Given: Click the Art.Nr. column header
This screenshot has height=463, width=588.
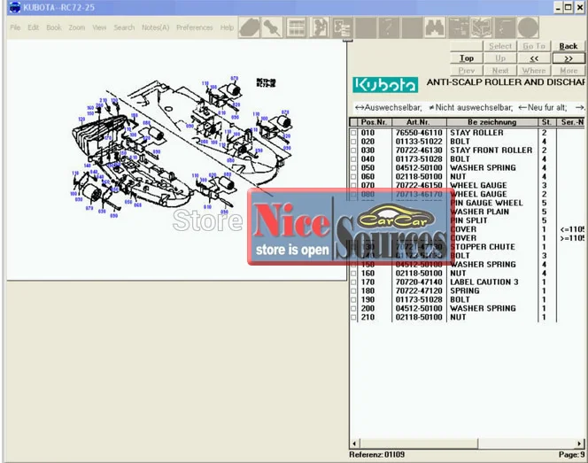Looking at the screenshot, I should (x=418, y=122).
